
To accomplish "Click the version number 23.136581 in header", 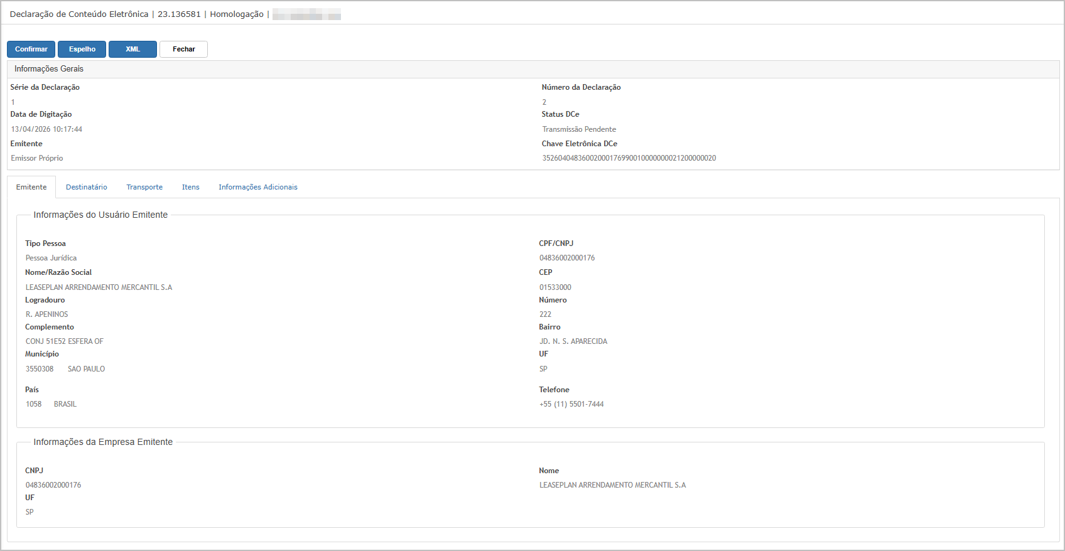I will [179, 14].
